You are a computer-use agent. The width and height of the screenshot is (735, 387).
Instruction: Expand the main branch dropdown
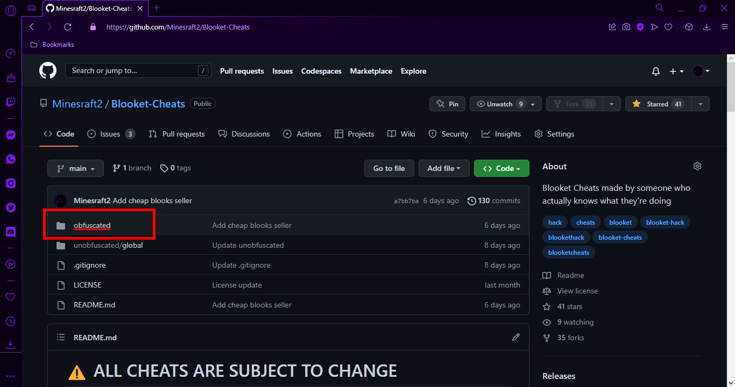(x=75, y=168)
